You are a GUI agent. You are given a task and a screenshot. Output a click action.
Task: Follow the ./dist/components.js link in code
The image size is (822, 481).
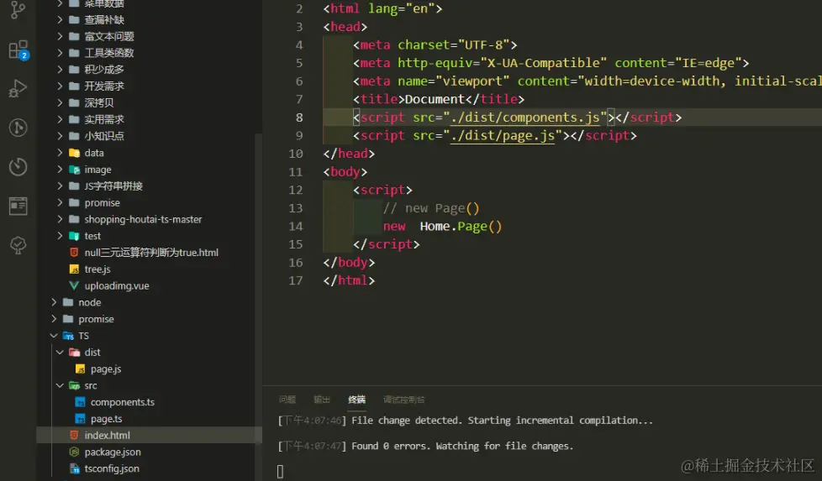(x=524, y=118)
